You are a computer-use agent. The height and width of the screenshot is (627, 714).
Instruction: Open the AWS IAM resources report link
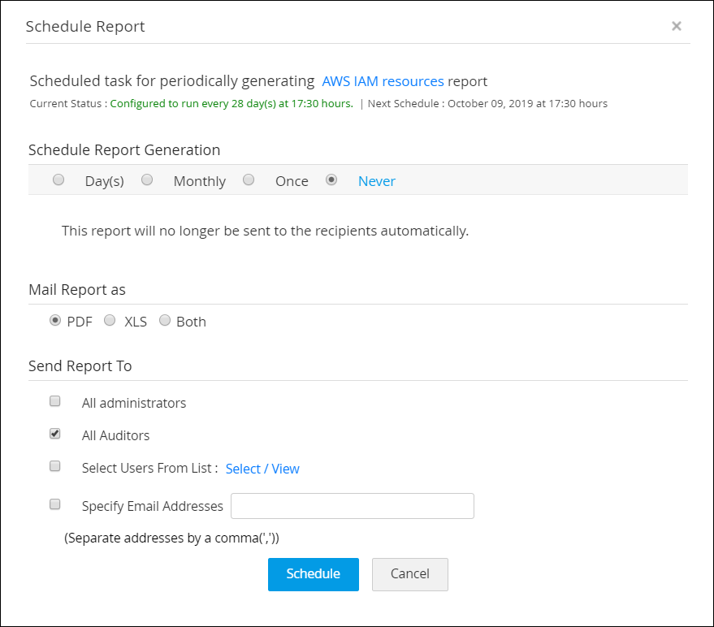[x=383, y=81]
